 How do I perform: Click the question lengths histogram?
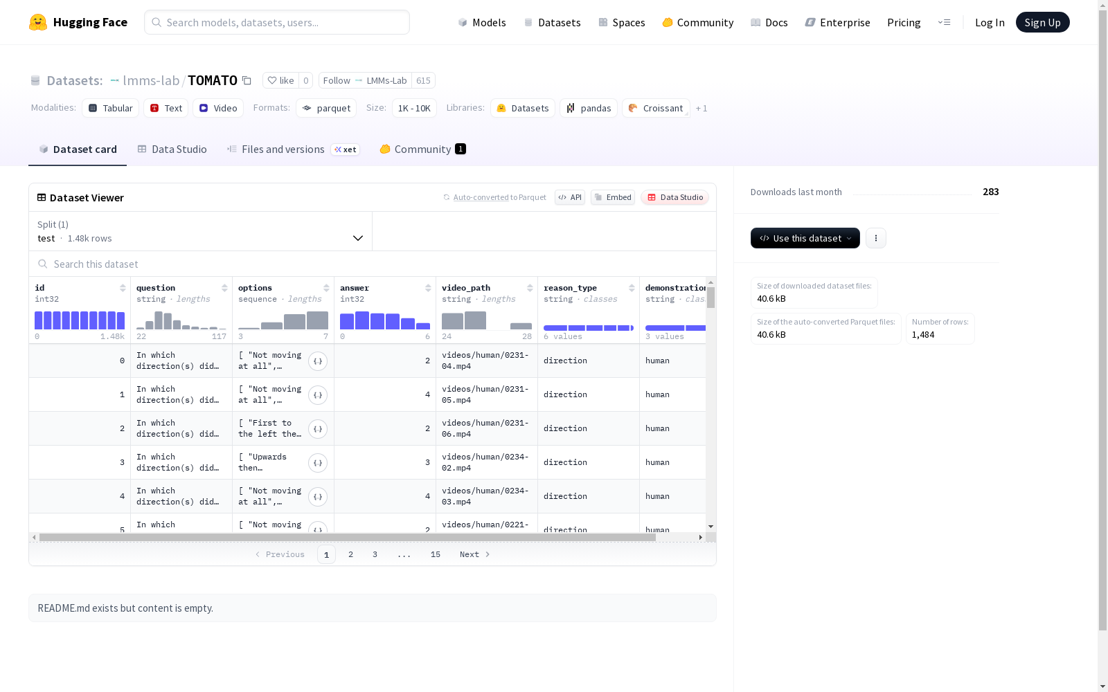pyautogui.click(x=181, y=320)
